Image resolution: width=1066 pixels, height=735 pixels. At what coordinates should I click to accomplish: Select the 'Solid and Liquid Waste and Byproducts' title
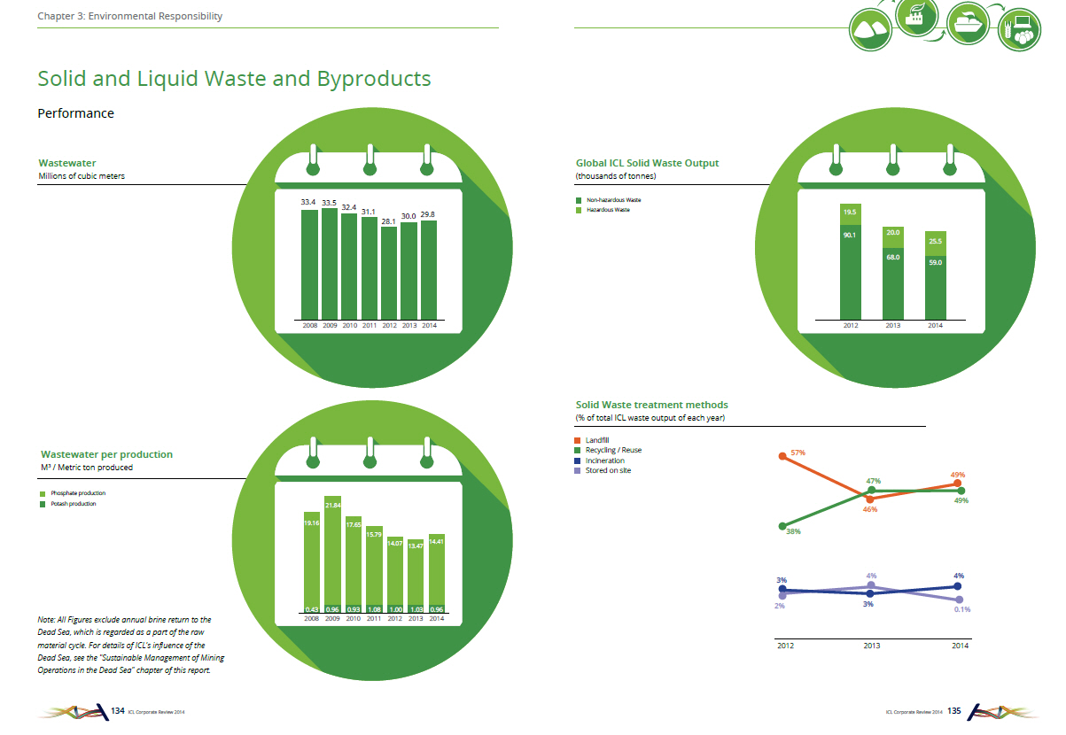(234, 79)
